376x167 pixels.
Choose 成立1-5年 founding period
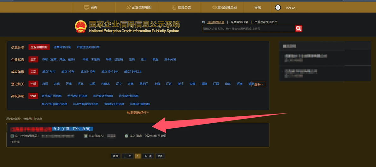tap(68, 71)
